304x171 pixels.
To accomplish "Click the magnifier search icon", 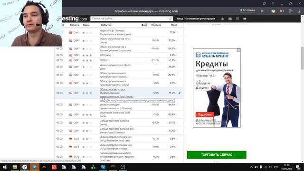I will [171, 19].
